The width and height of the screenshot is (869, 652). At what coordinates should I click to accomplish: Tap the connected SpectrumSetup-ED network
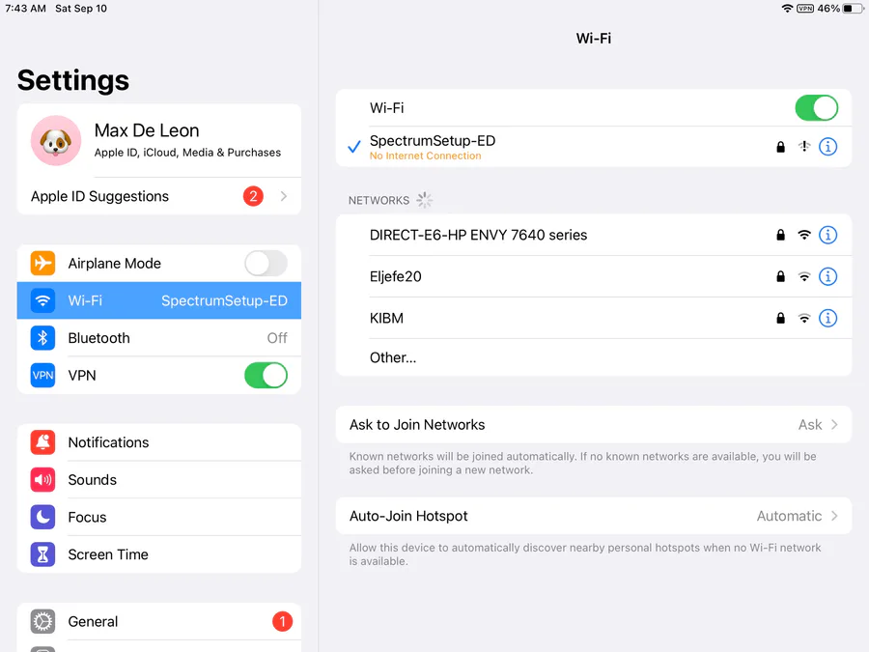click(x=594, y=147)
